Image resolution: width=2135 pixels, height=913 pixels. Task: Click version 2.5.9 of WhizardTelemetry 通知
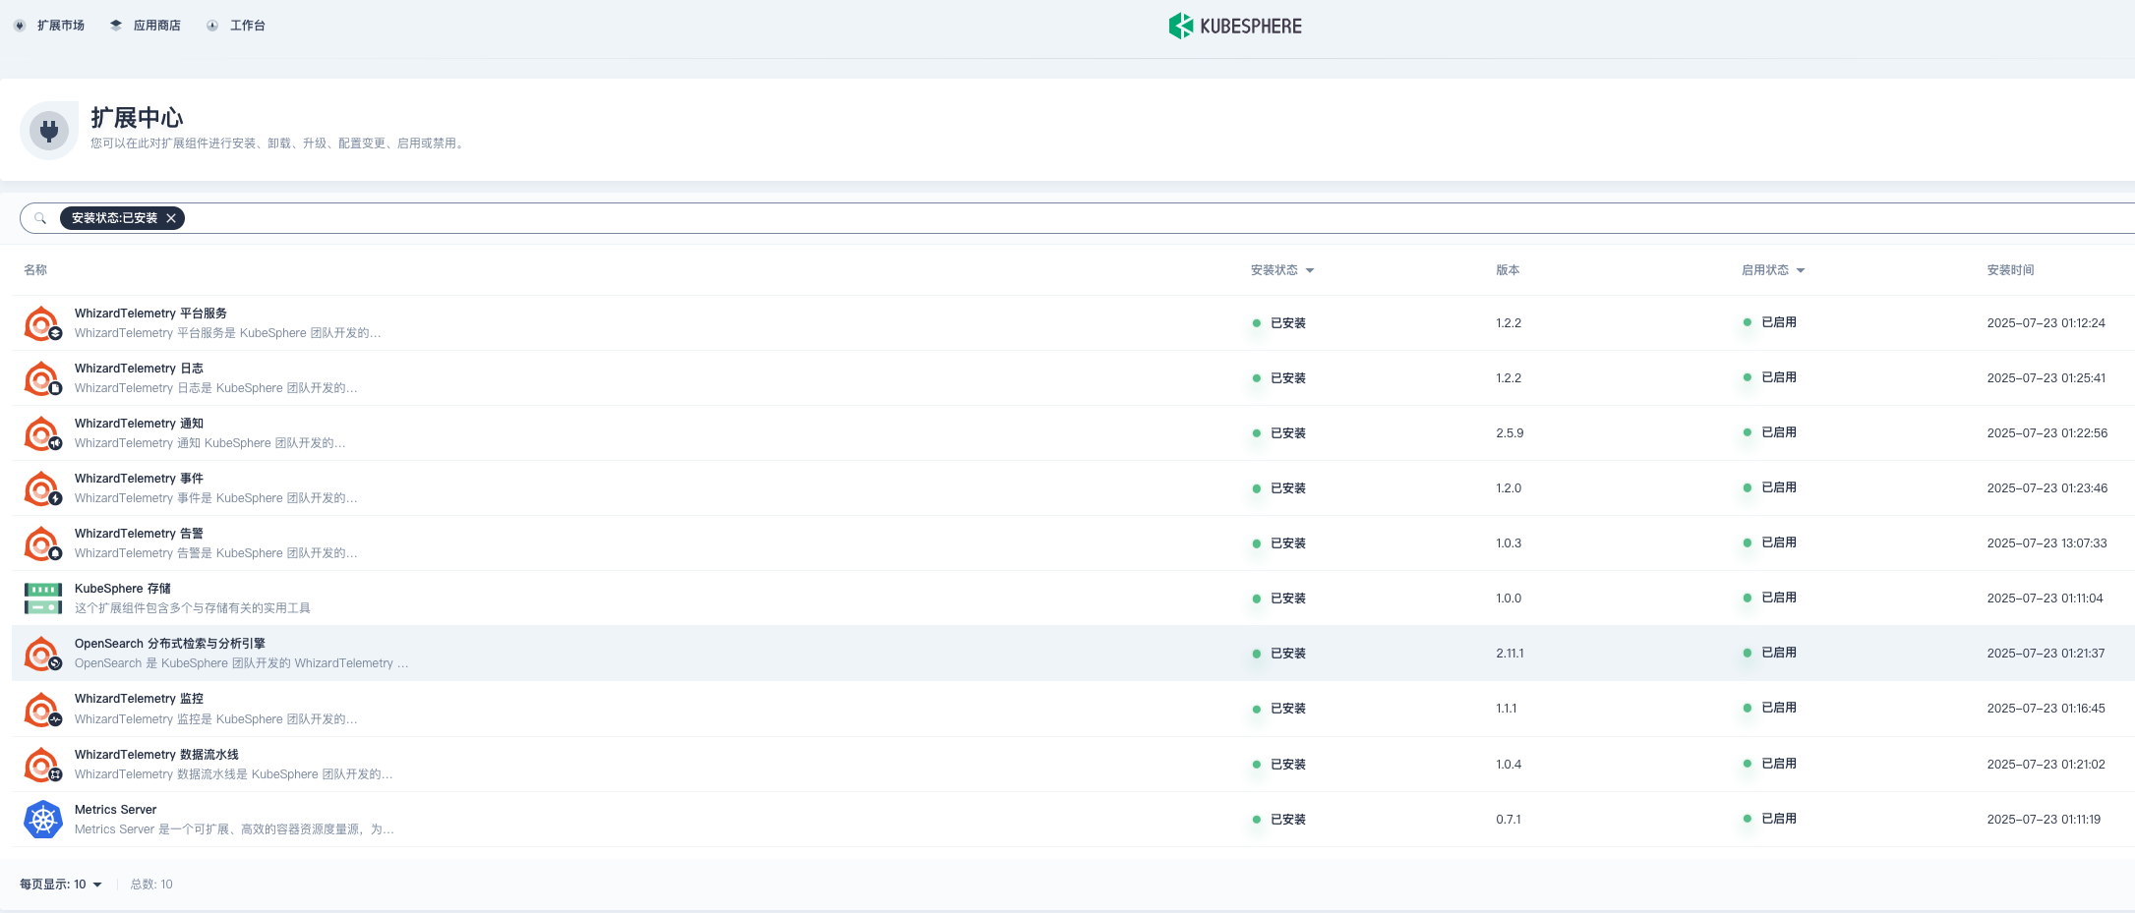pos(1510,433)
